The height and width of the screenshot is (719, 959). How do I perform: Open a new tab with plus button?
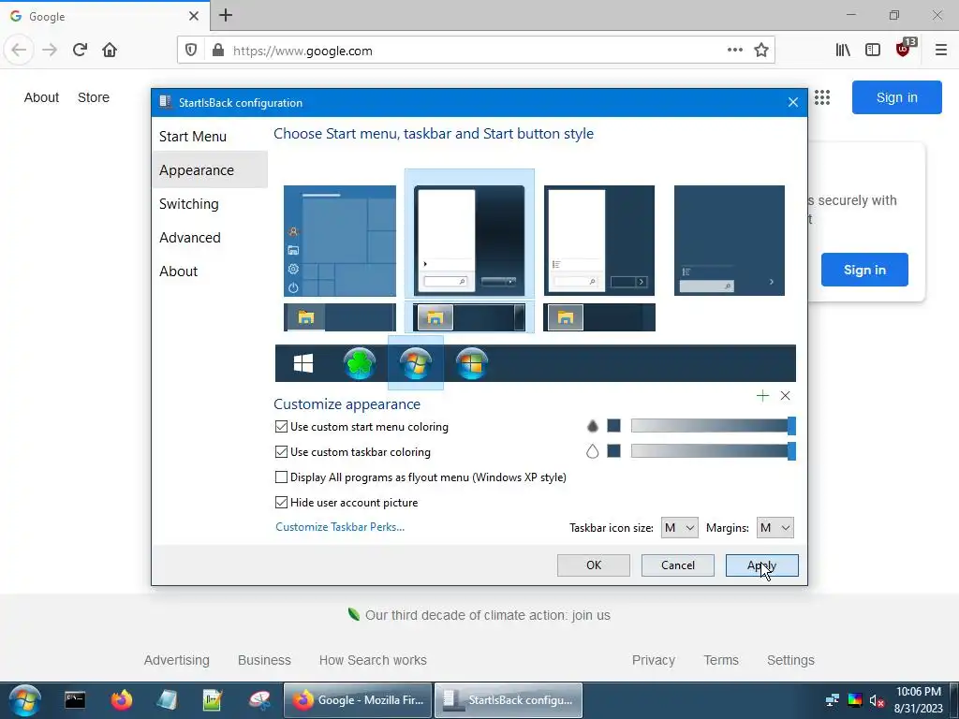click(x=226, y=15)
